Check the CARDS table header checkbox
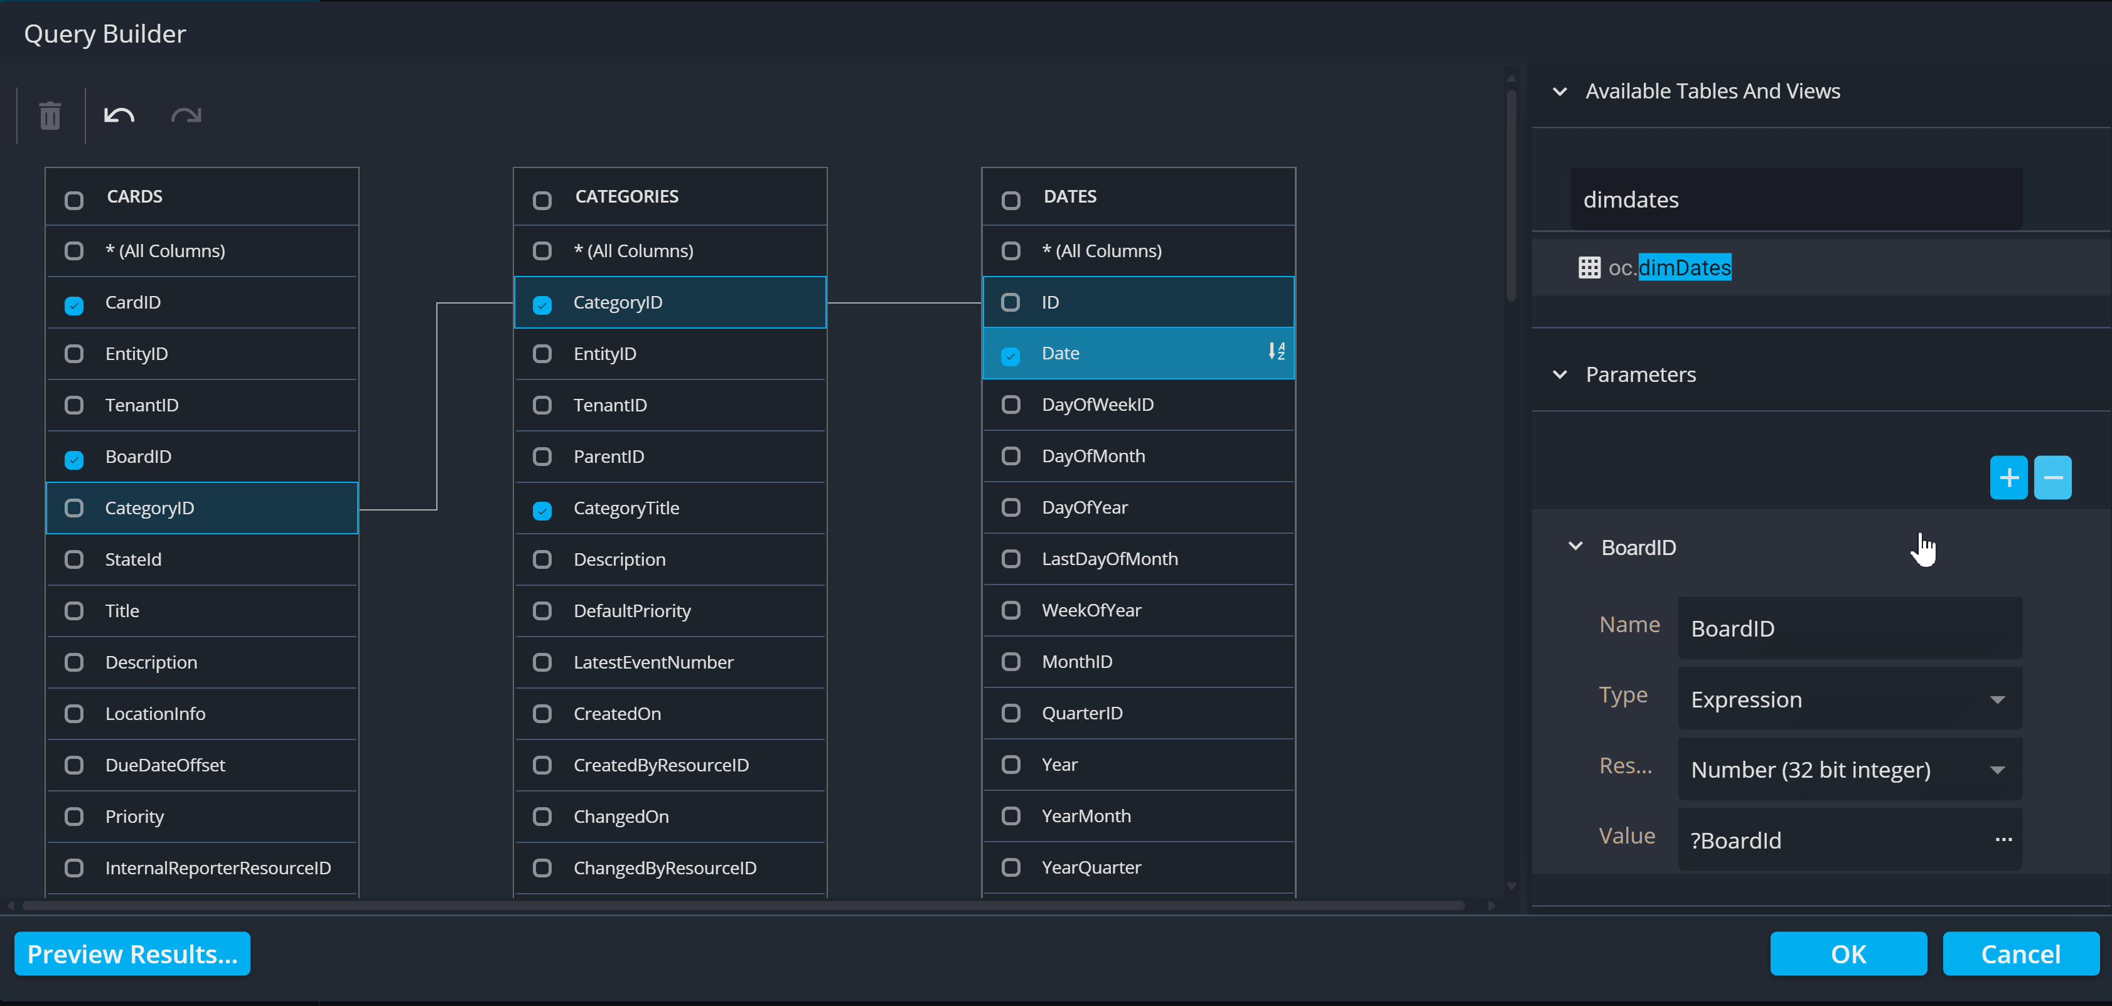Image resolution: width=2112 pixels, height=1006 pixels. coord(74,200)
